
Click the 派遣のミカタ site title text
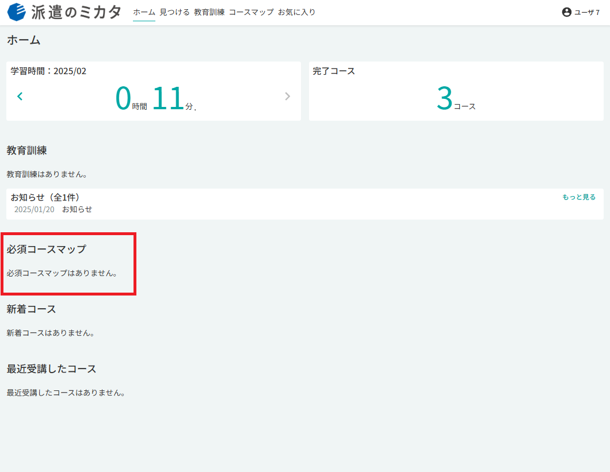pyautogui.click(x=76, y=12)
